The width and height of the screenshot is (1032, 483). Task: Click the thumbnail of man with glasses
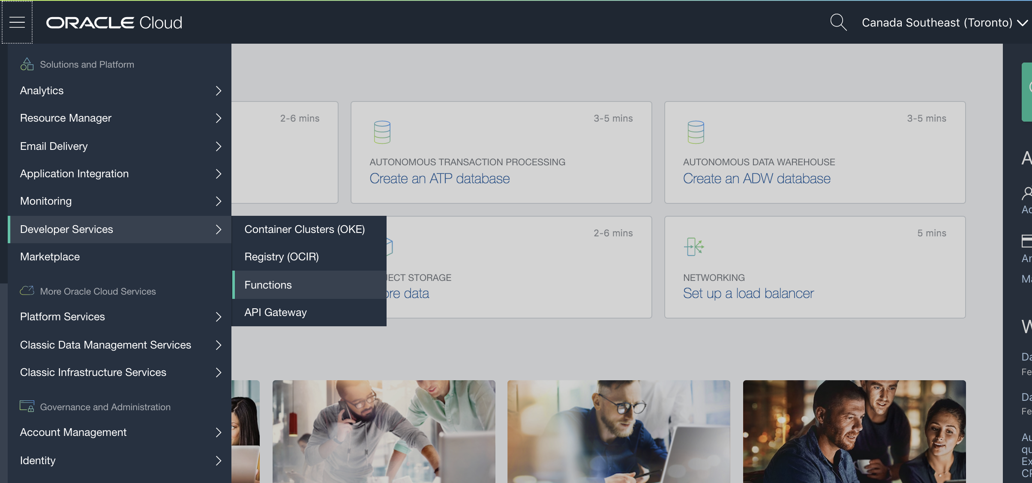[618, 431]
